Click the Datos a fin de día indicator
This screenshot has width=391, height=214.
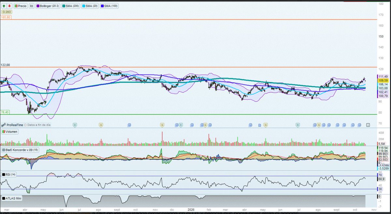[37, 125]
